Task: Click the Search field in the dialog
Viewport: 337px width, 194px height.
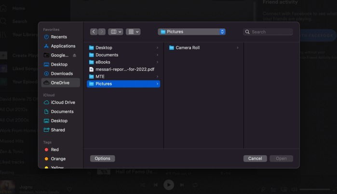Action: (268, 32)
